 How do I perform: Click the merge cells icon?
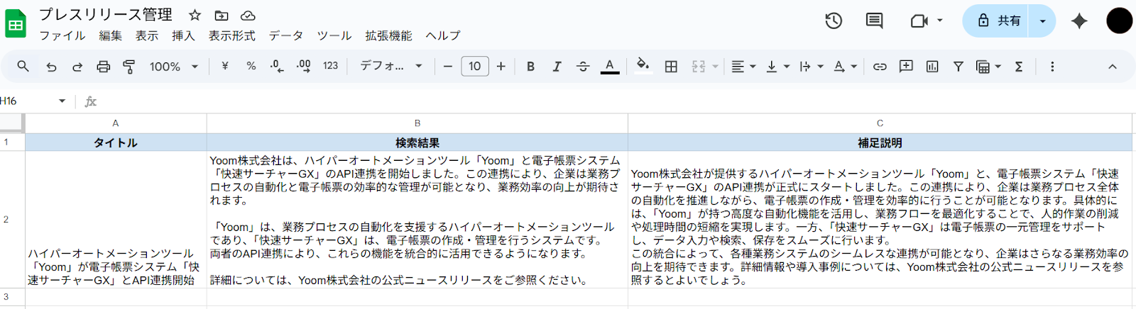(x=699, y=66)
